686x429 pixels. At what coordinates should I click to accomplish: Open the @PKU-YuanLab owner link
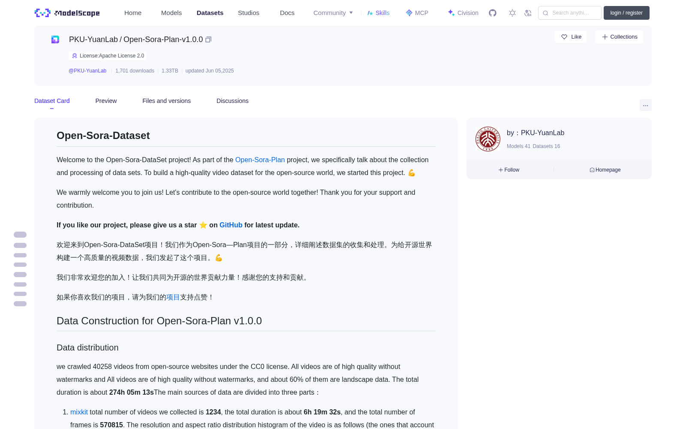click(87, 71)
